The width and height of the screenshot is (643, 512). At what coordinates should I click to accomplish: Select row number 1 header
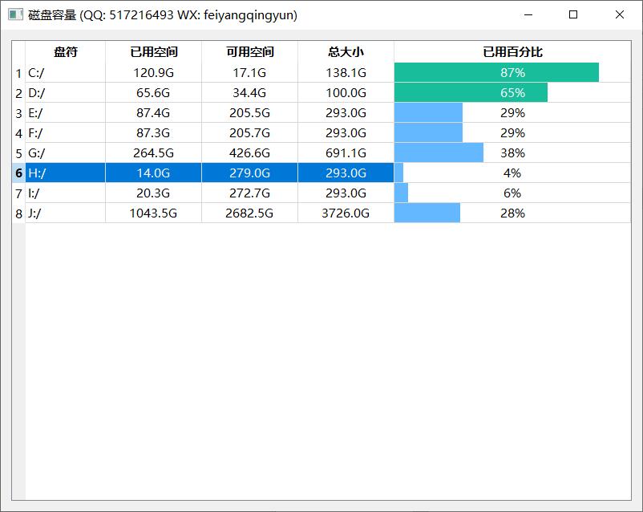tap(18, 73)
